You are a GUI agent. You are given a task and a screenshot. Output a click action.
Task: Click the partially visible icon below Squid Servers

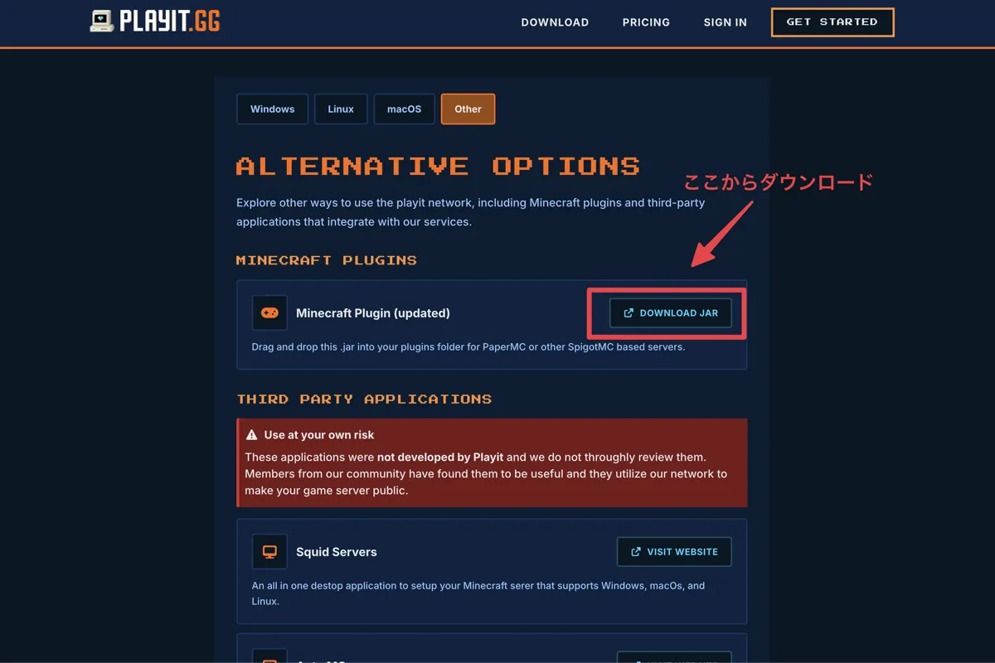(x=269, y=656)
